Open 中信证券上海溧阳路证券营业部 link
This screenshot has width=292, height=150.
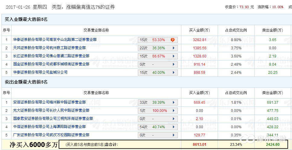49,127
